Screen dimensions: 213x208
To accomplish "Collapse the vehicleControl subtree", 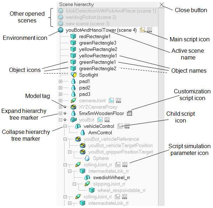I will 65,126.
